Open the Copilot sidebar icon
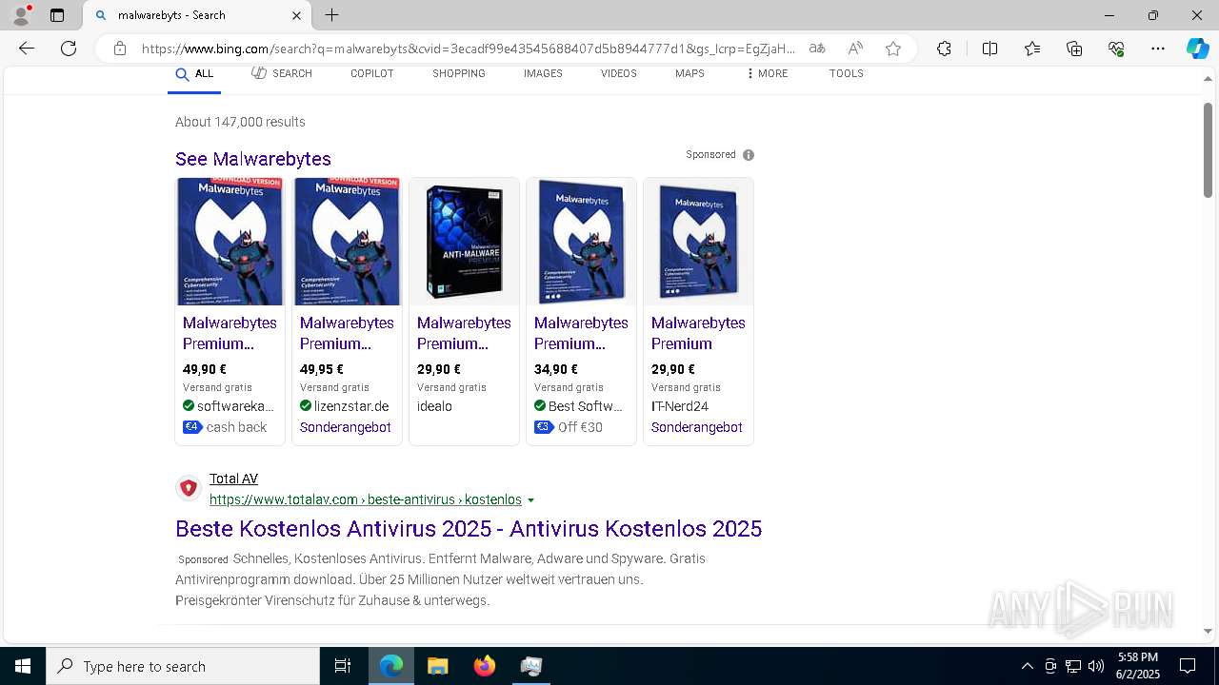The image size is (1219, 685). tap(1197, 49)
